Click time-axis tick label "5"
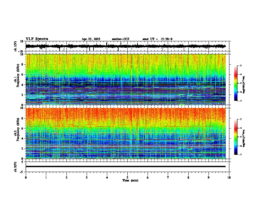The height and width of the screenshot is (199, 258). pos(127,178)
